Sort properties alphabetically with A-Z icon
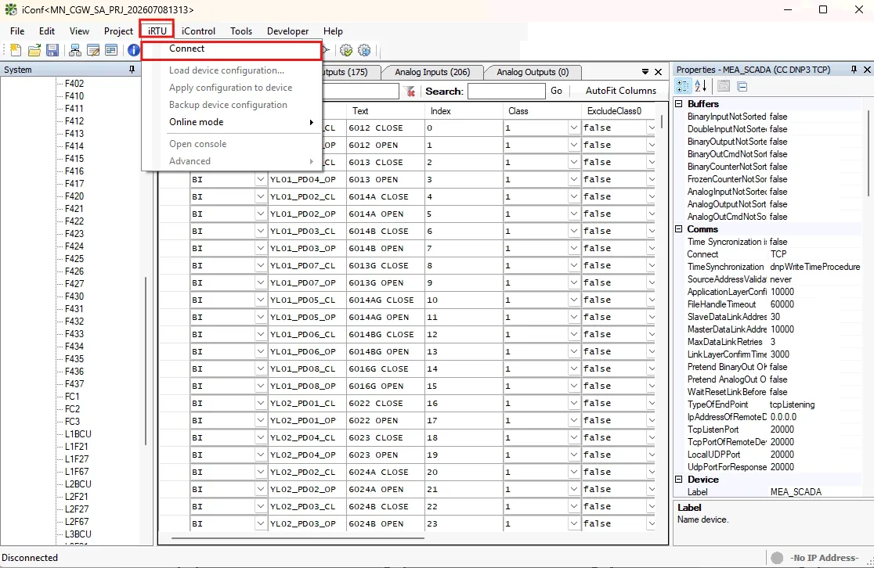874x568 pixels. pyautogui.click(x=701, y=86)
